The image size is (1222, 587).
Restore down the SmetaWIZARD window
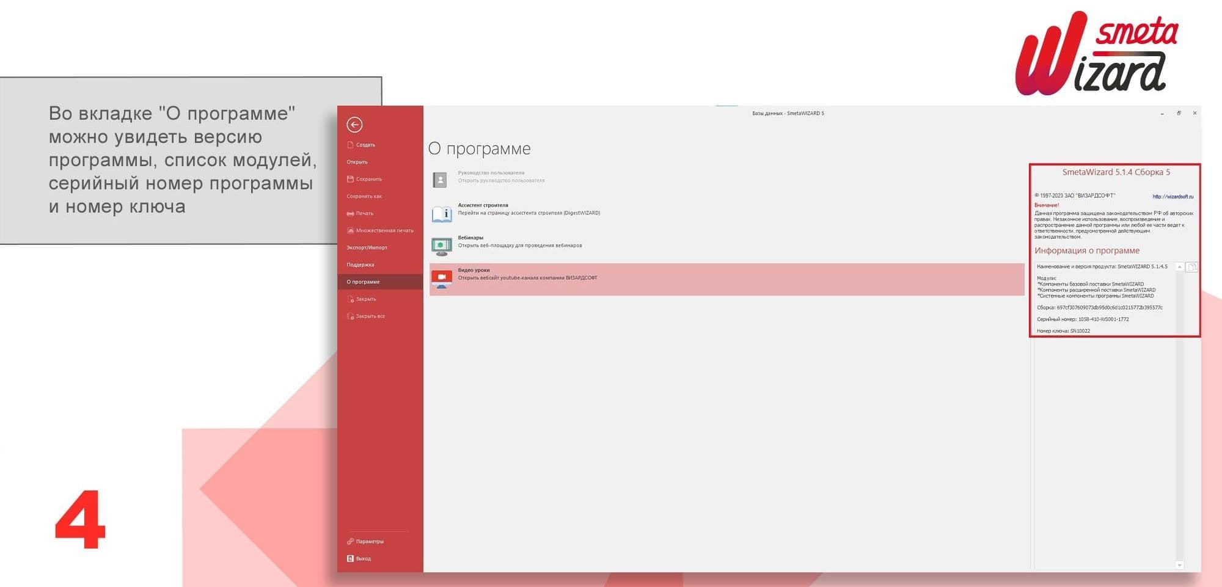pyautogui.click(x=1179, y=113)
